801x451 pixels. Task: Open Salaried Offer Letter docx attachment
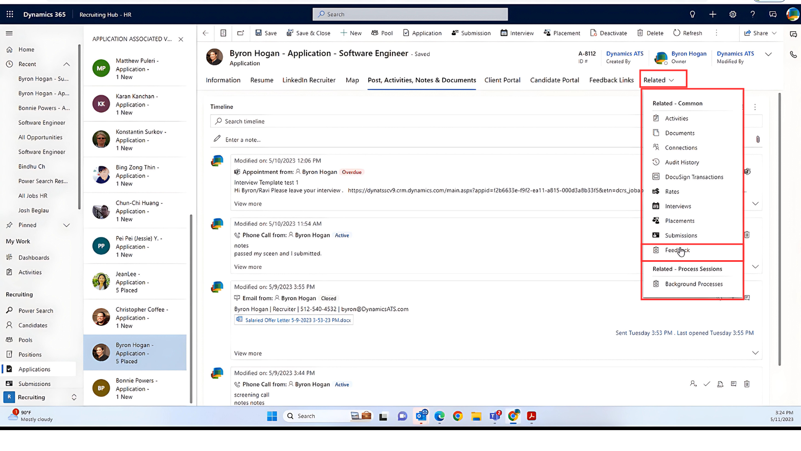pyautogui.click(x=294, y=320)
